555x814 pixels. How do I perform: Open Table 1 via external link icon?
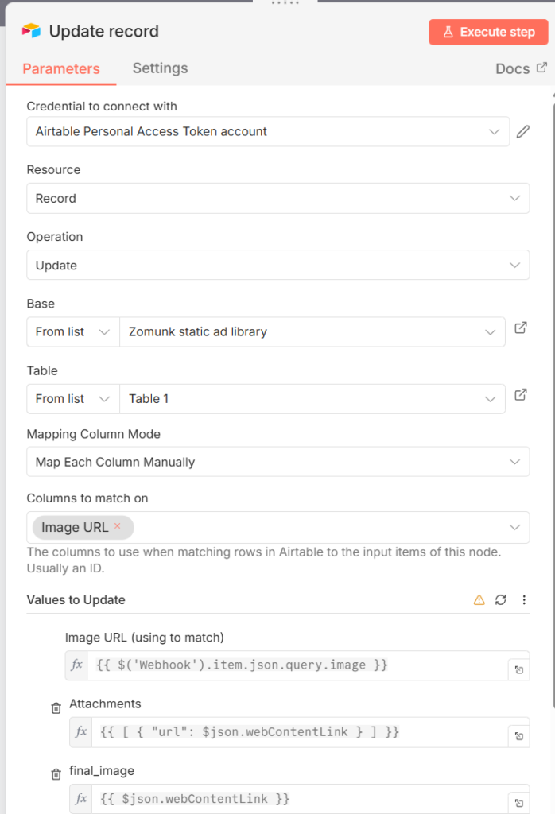click(521, 394)
